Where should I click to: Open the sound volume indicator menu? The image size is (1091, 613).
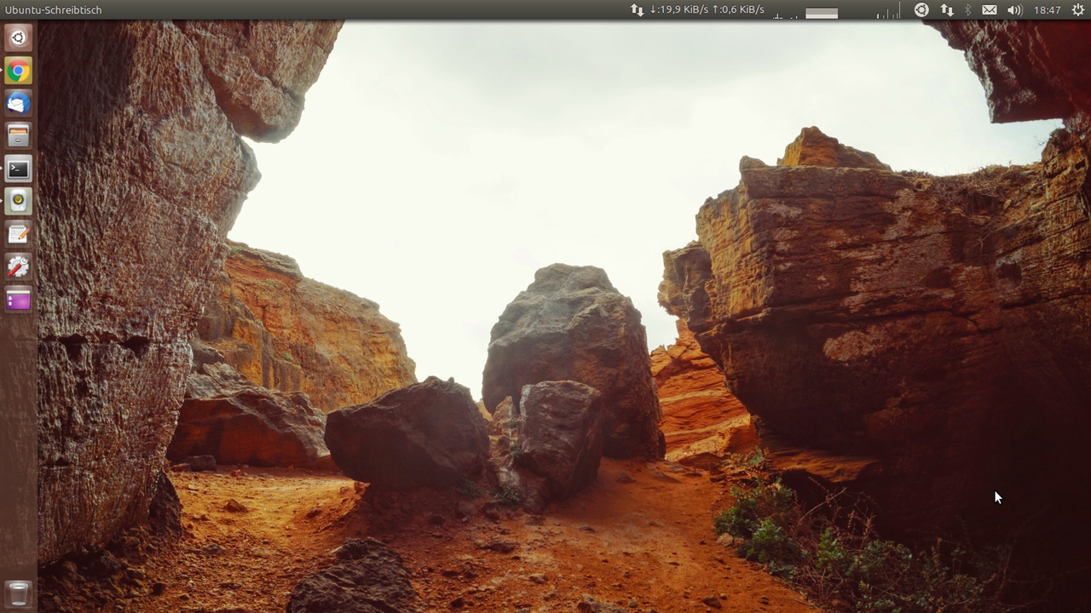click(x=1014, y=10)
